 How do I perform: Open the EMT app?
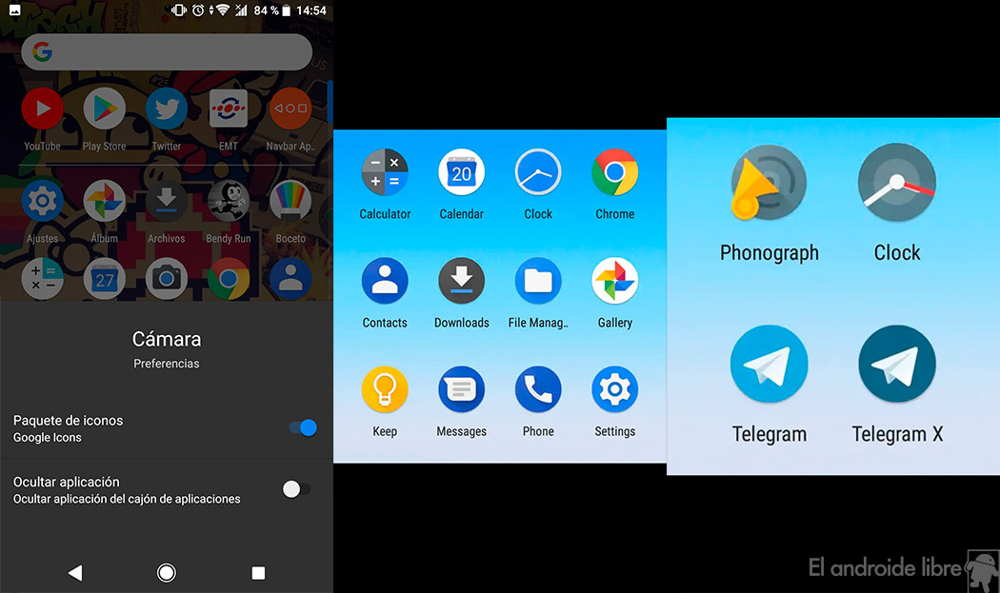[229, 109]
